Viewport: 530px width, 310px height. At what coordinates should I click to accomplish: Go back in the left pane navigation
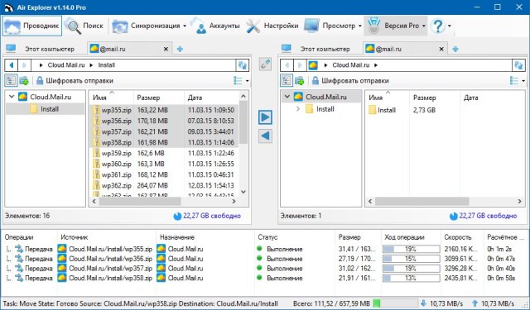point(12,65)
